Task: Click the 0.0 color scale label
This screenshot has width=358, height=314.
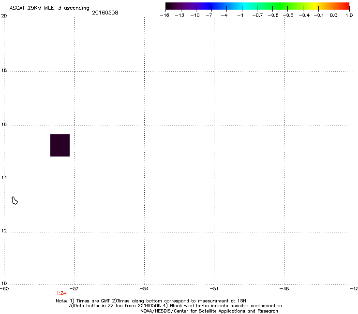Action: [334, 15]
